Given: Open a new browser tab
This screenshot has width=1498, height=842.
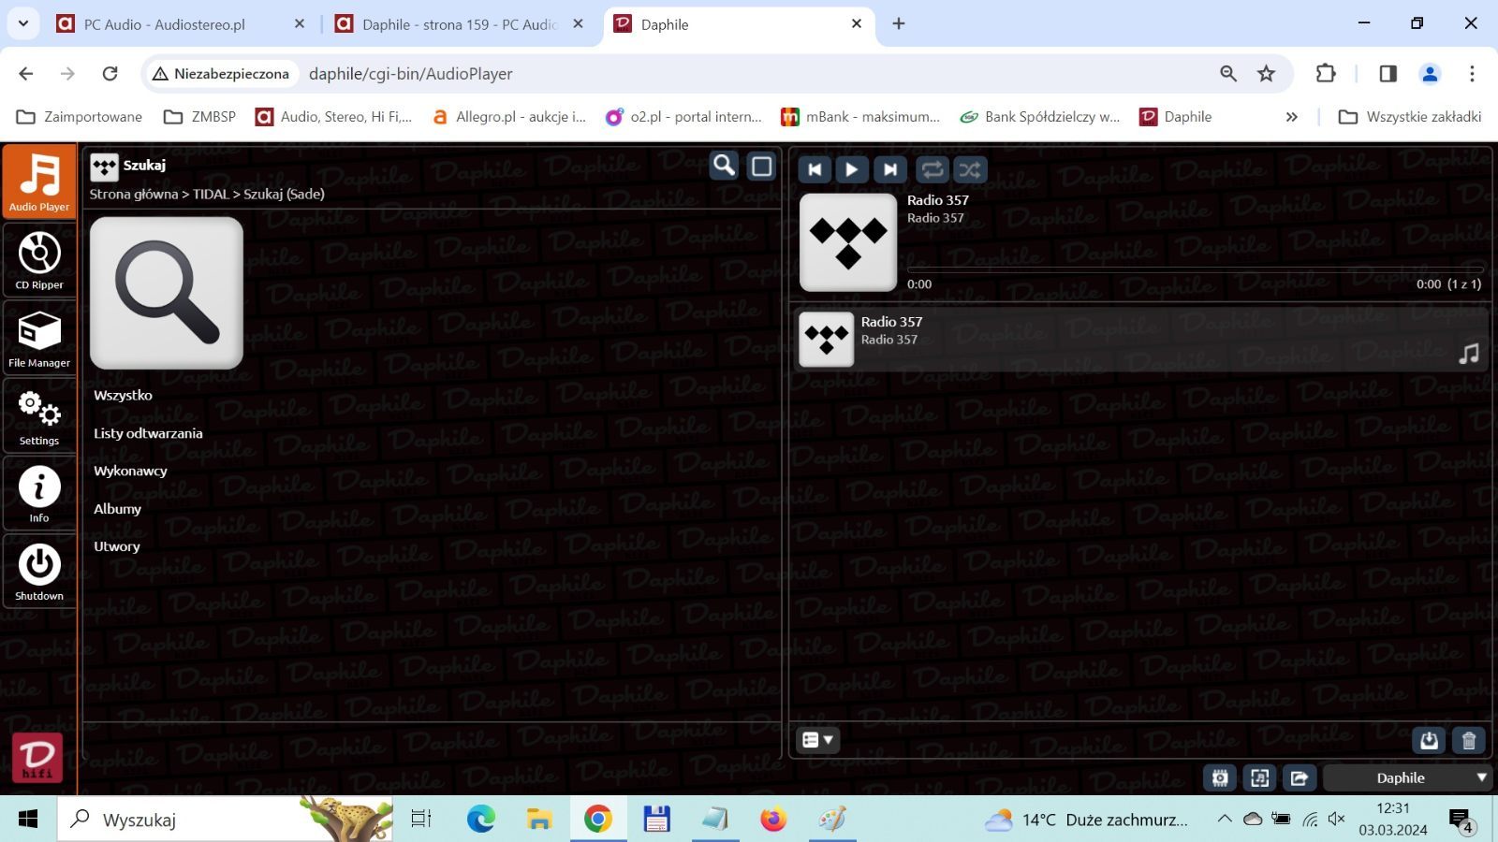Looking at the screenshot, I should [899, 23].
